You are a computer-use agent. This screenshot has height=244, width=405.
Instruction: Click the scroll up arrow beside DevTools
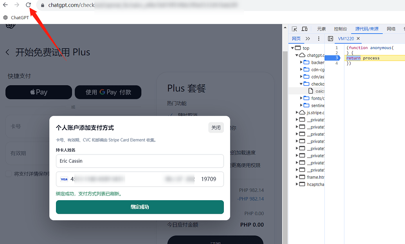[x=285, y=28]
